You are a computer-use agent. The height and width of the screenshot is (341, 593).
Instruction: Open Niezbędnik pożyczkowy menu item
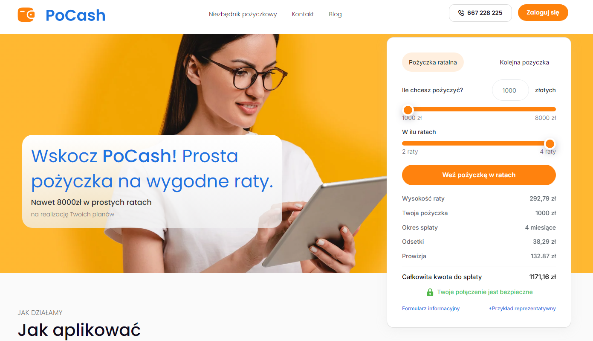243,14
